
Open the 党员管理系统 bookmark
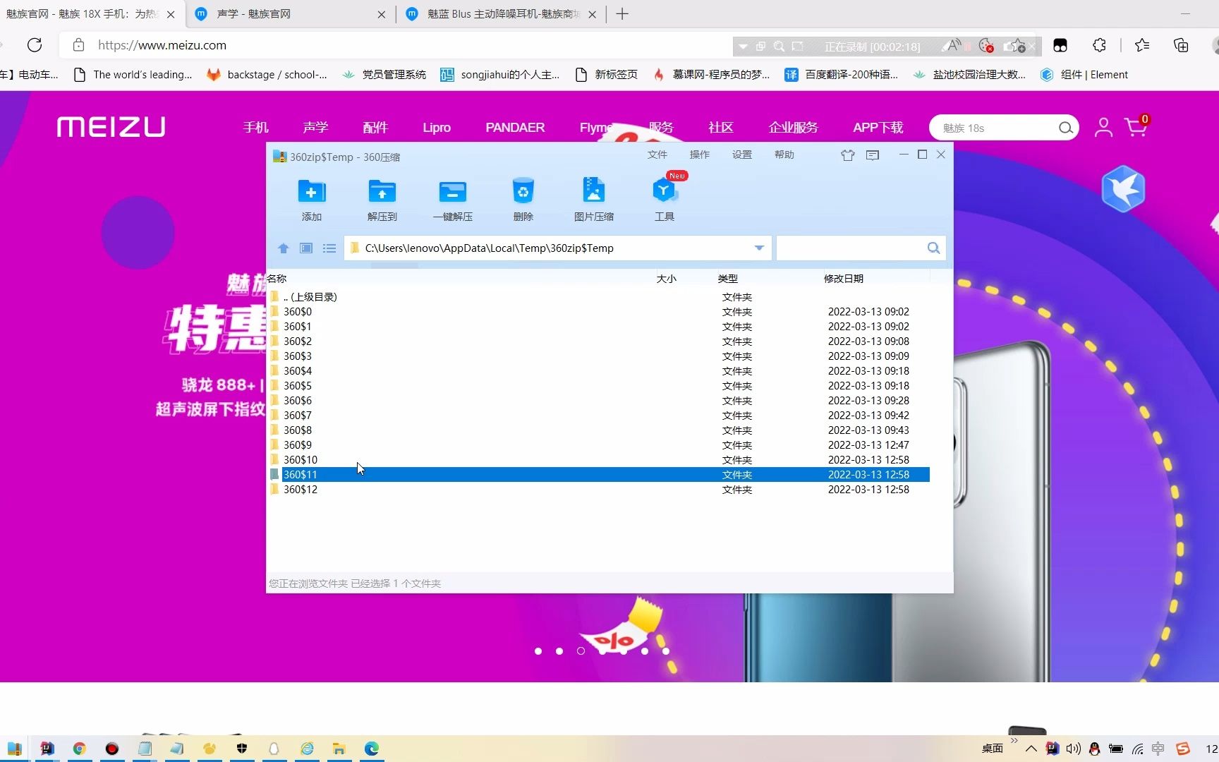(x=384, y=75)
